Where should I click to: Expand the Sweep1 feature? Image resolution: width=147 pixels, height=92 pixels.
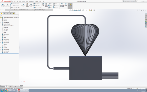click(1, 48)
